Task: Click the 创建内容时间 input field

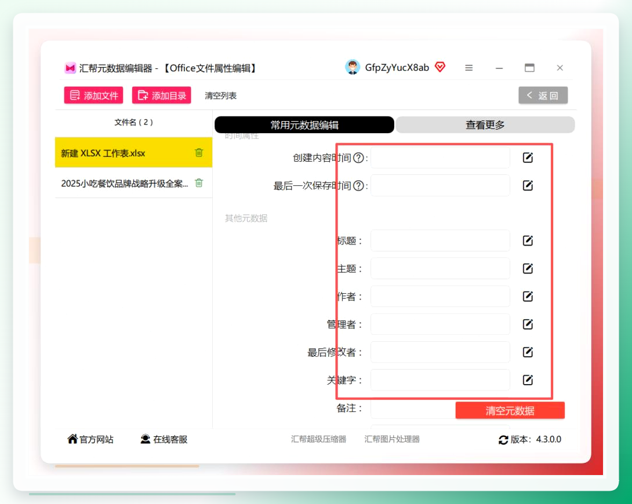Action: click(440, 158)
